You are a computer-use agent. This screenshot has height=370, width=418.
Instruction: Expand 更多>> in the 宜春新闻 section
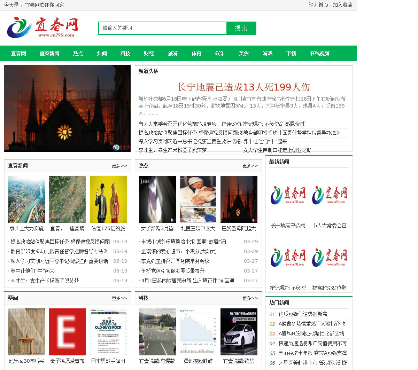[119, 166]
